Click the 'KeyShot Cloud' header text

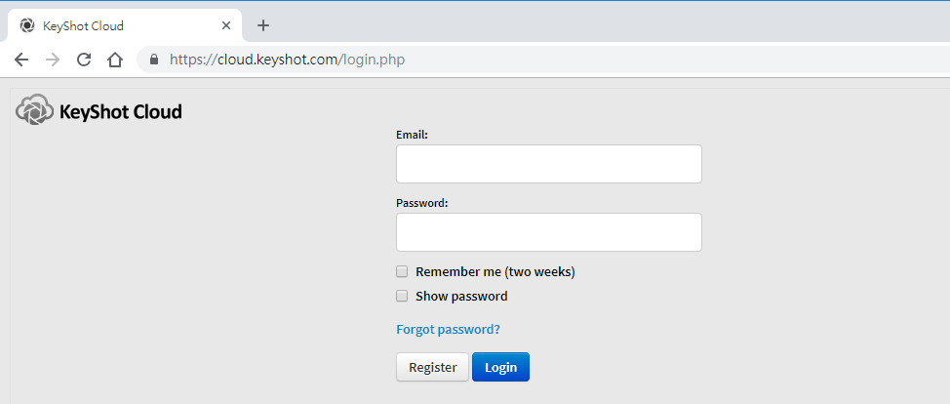(x=121, y=111)
